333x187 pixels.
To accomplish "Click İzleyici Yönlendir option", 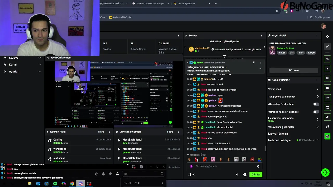I will pos(278,134).
